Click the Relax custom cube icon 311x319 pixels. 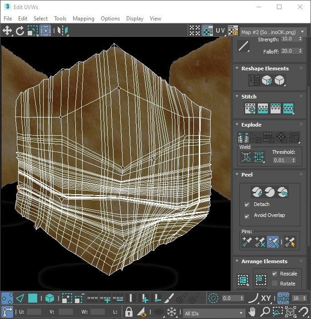coord(280,80)
